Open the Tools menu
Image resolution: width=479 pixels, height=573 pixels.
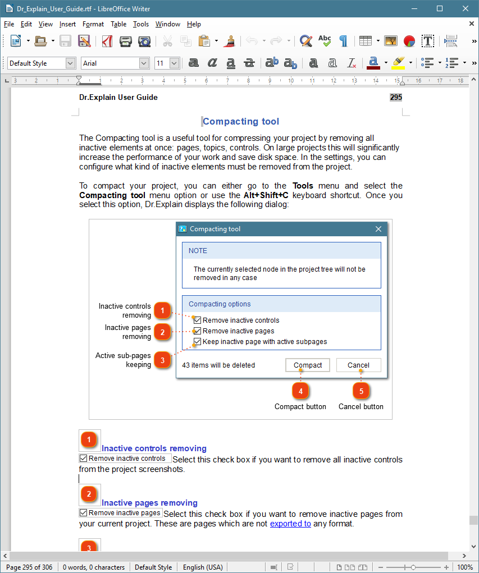pos(141,24)
